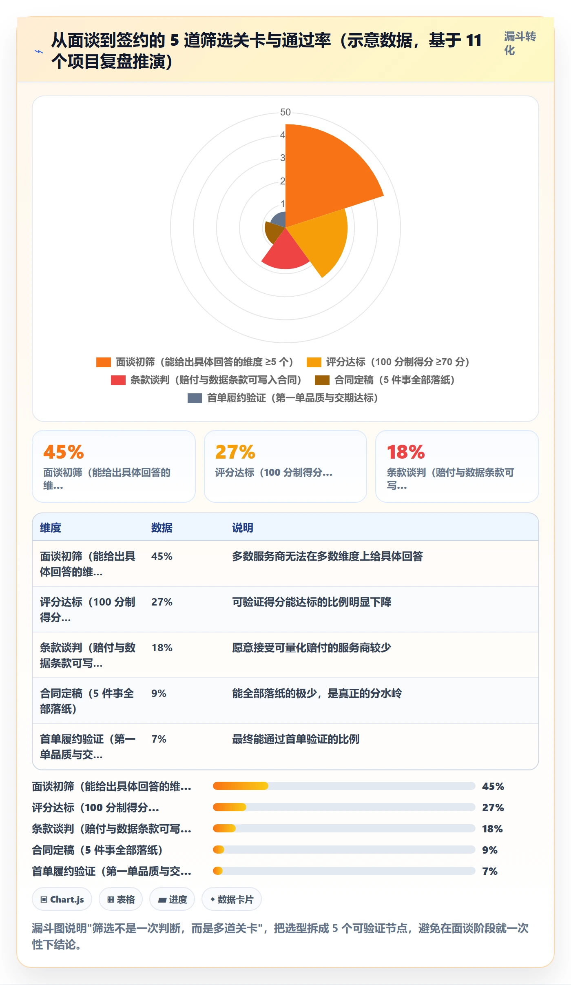Click the 漏斗转化 label in header
This screenshot has height=985, width=571.
[x=520, y=43]
